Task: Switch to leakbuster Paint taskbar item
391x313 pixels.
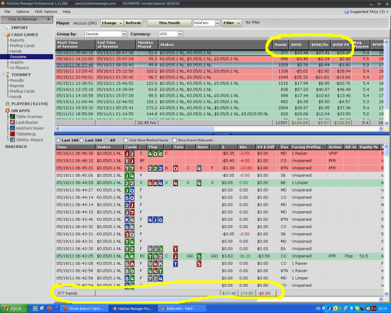Action: tap(182, 309)
